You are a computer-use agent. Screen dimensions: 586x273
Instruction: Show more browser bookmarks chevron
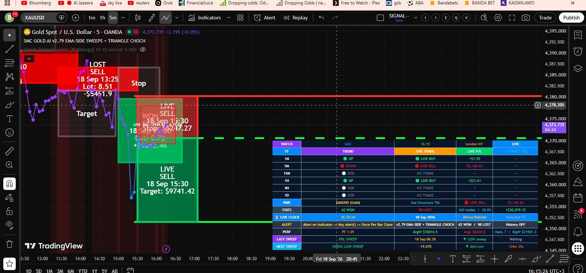(x=573, y=3)
